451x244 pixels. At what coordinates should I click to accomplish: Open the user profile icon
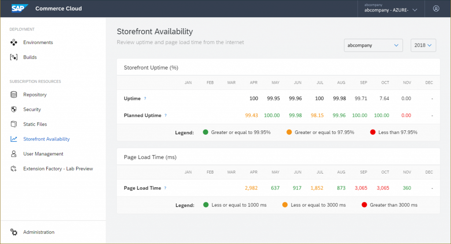tap(436, 8)
